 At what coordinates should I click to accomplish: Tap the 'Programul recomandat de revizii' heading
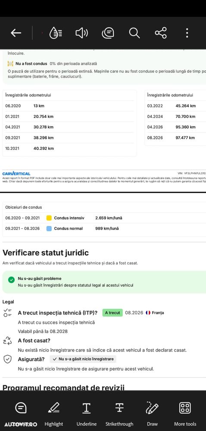click(63, 387)
